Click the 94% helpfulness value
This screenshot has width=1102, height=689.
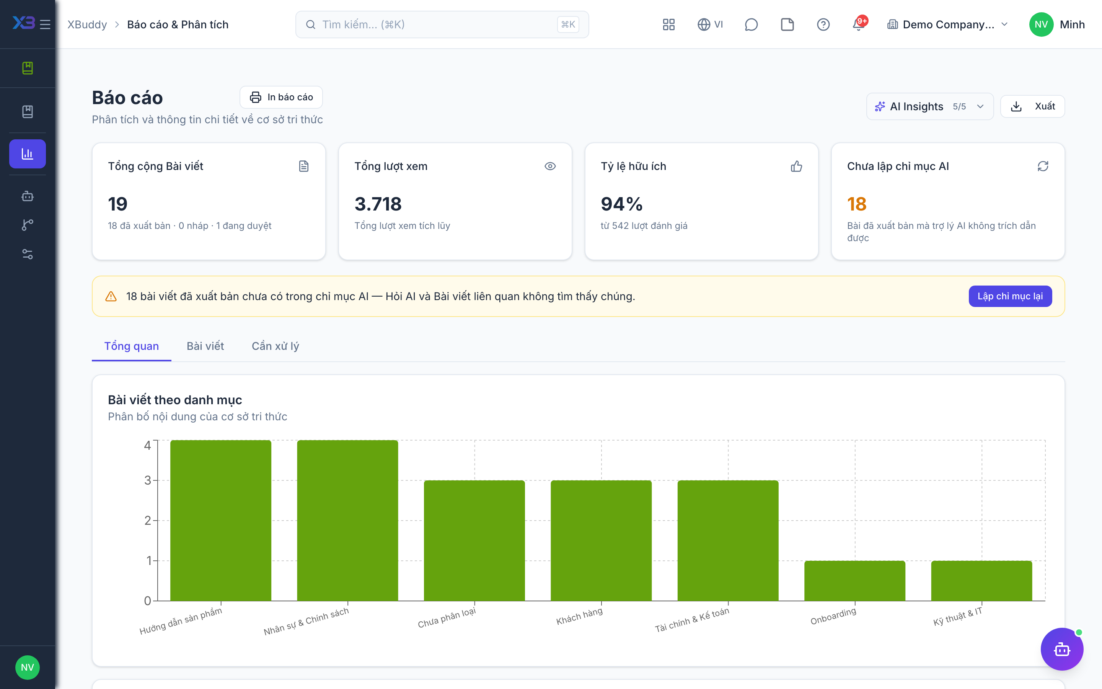(621, 204)
